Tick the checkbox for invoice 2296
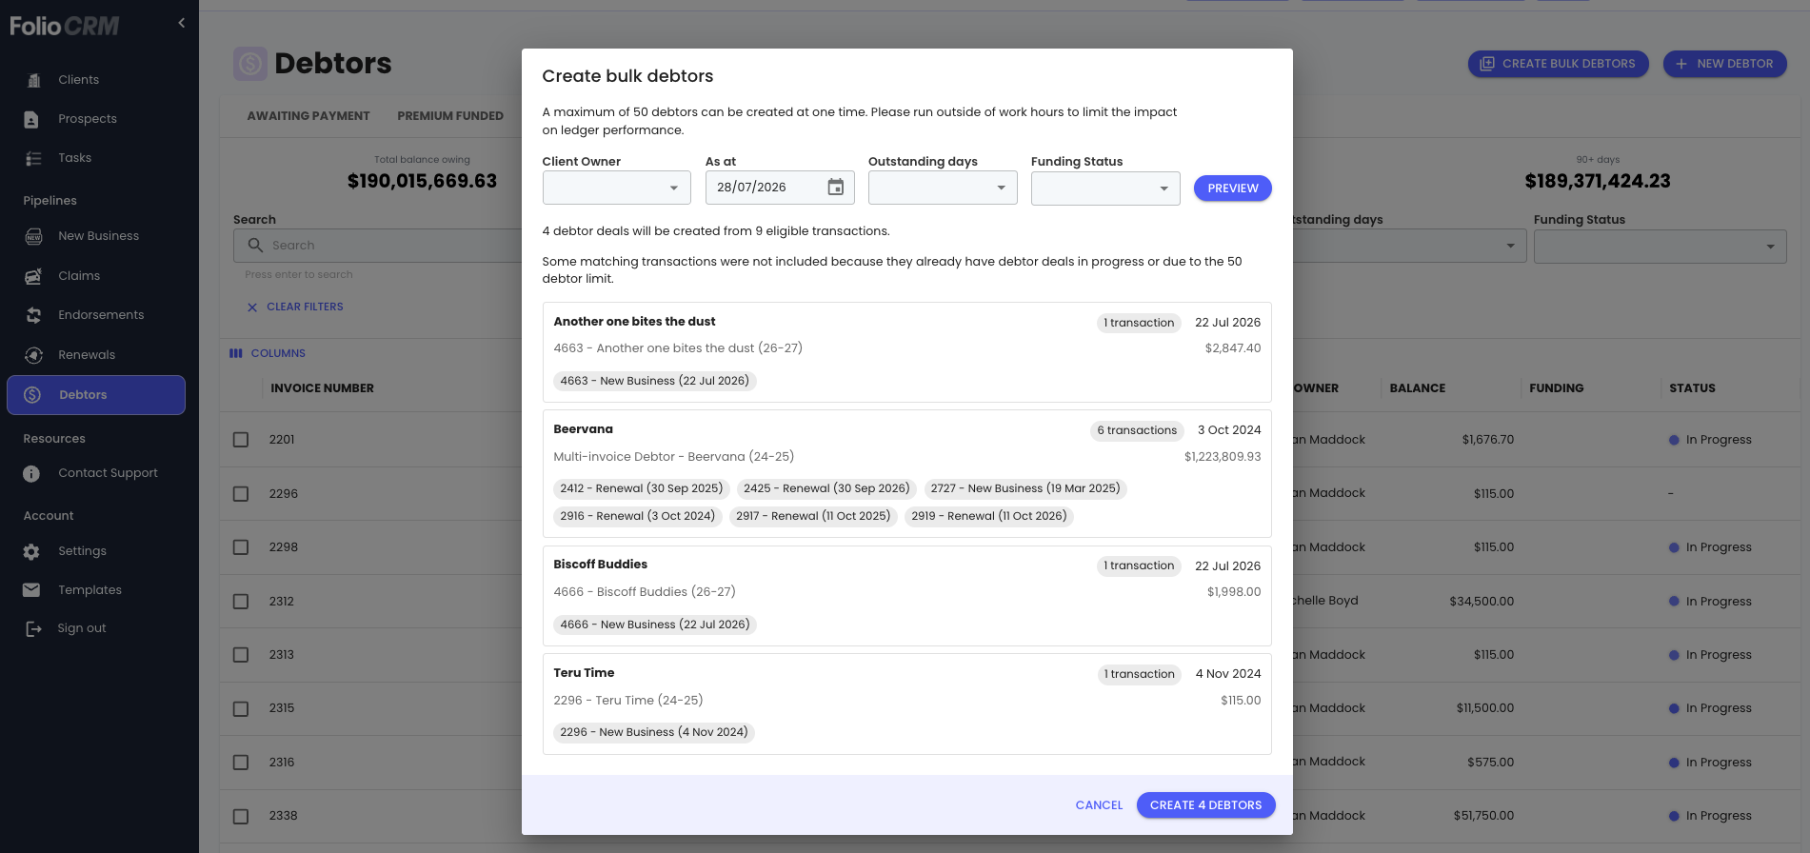 click(x=241, y=494)
